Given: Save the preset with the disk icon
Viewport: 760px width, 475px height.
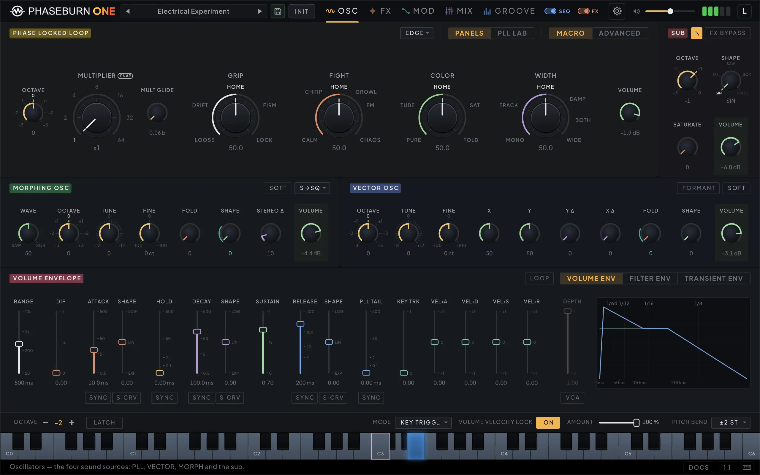Looking at the screenshot, I should [x=278, y=11].
